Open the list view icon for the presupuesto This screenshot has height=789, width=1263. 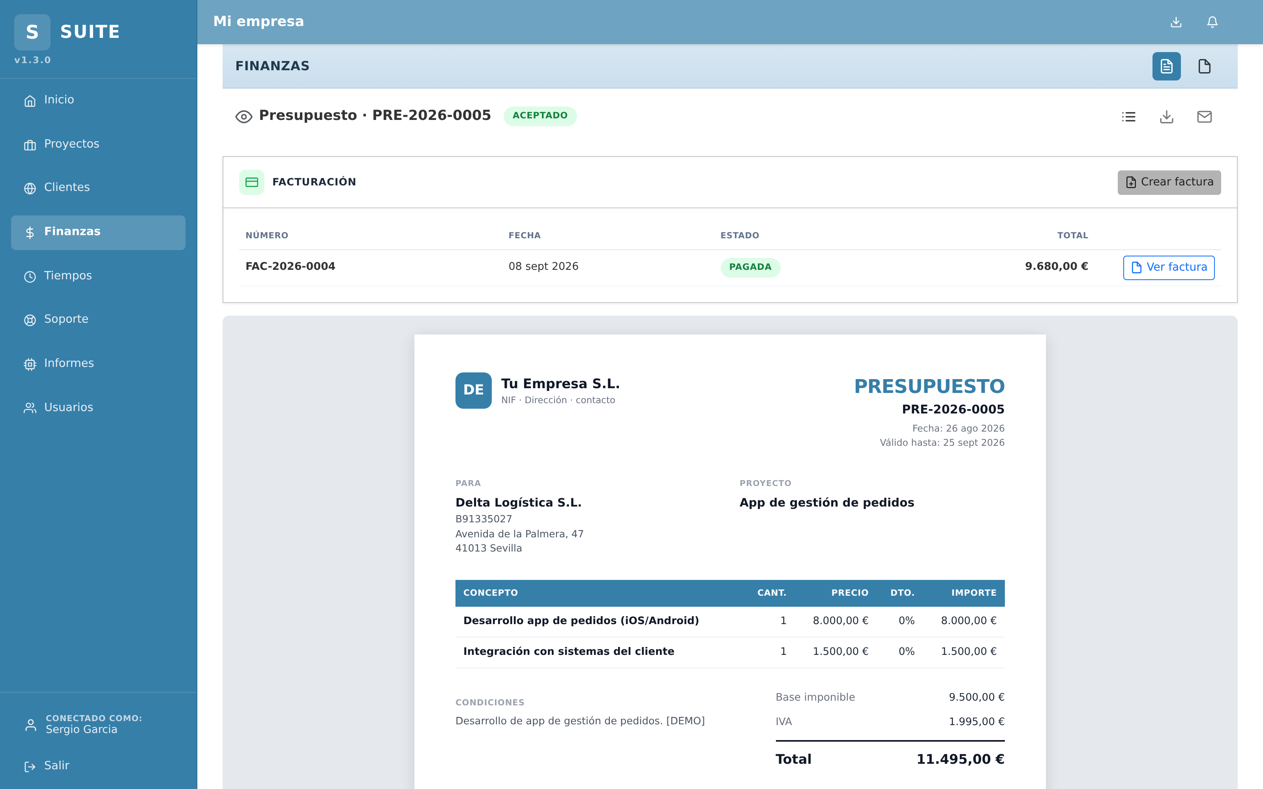(1129, 117)
